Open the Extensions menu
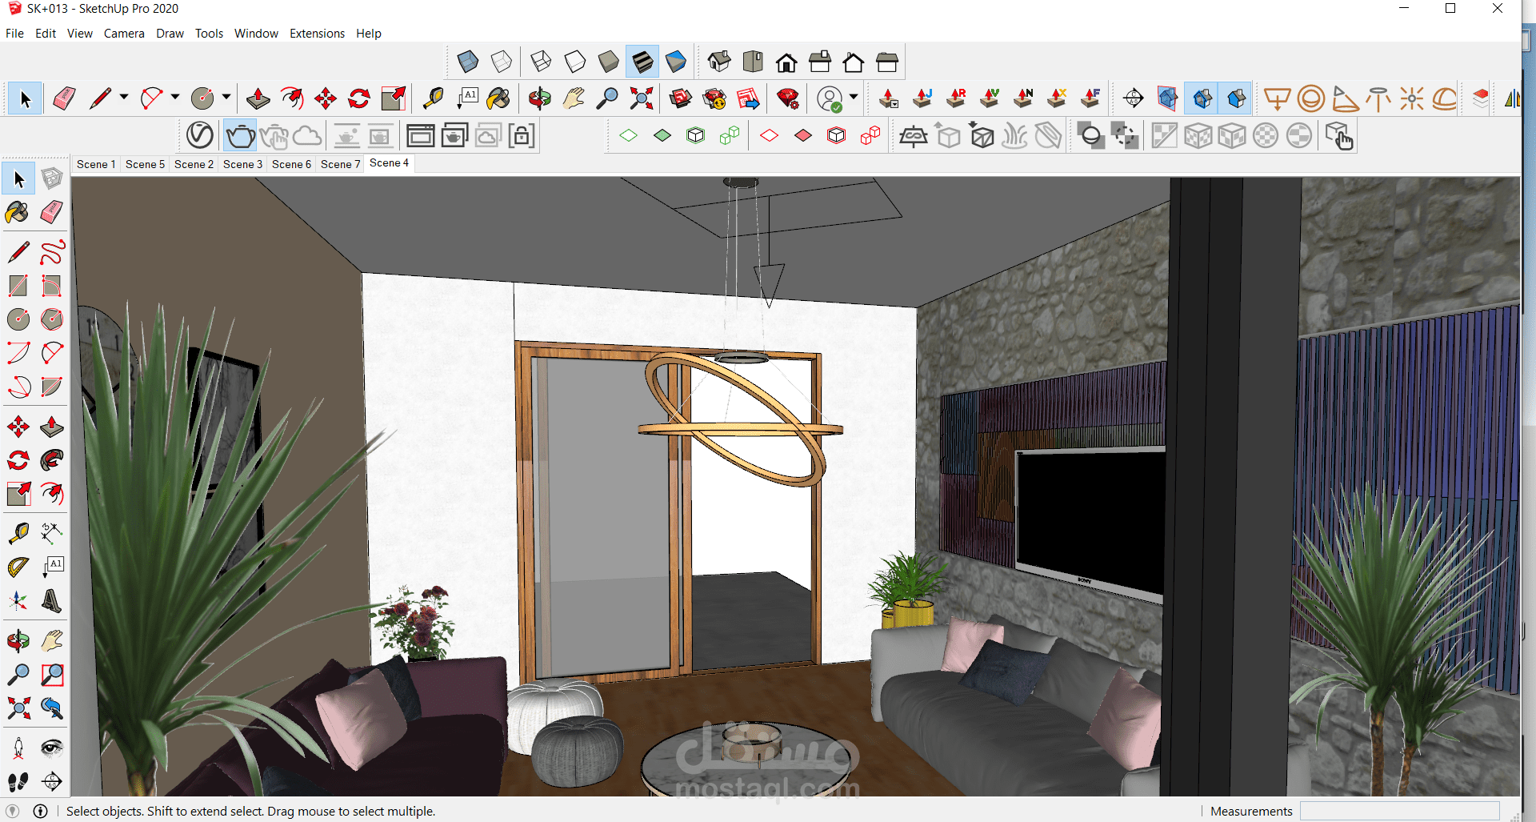This screenshot has width=1536, height=822. [x=317, y=34]
